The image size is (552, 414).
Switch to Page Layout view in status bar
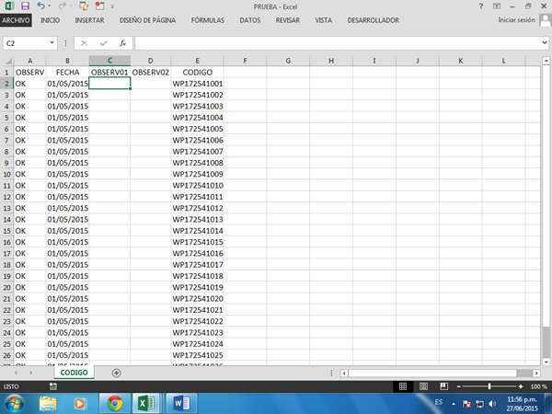pos(424,386)
